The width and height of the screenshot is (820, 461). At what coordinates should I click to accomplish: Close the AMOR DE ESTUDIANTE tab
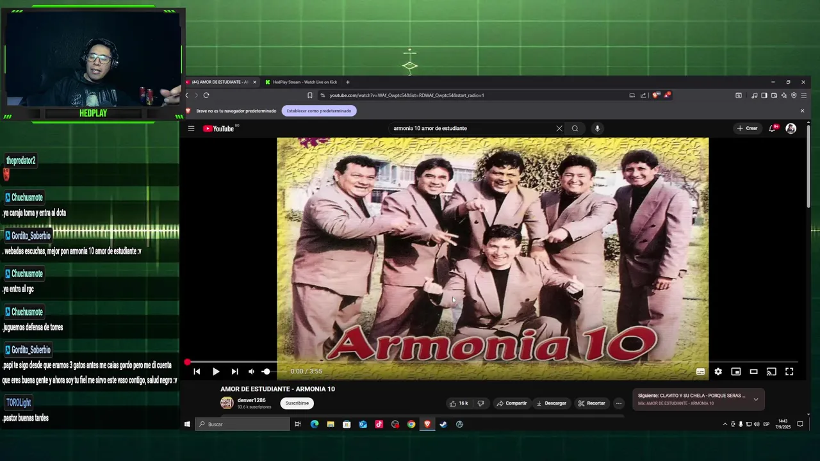pyautogui.click(x=254, y=82)
